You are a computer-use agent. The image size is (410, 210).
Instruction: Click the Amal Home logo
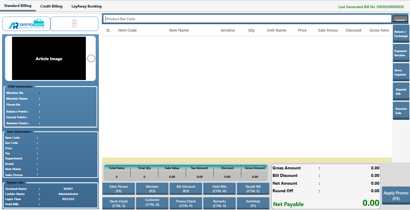pos(75,24)
